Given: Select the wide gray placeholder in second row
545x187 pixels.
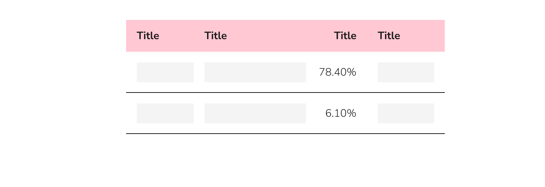Looking at the screenshot, I should (x=255, y=113).
